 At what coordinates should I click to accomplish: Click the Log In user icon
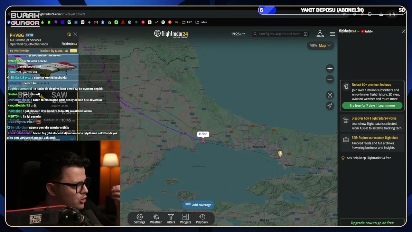pos(320,34)
